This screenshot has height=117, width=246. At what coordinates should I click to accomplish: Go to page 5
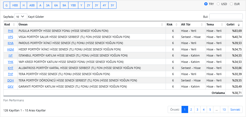tap(210, 110)
